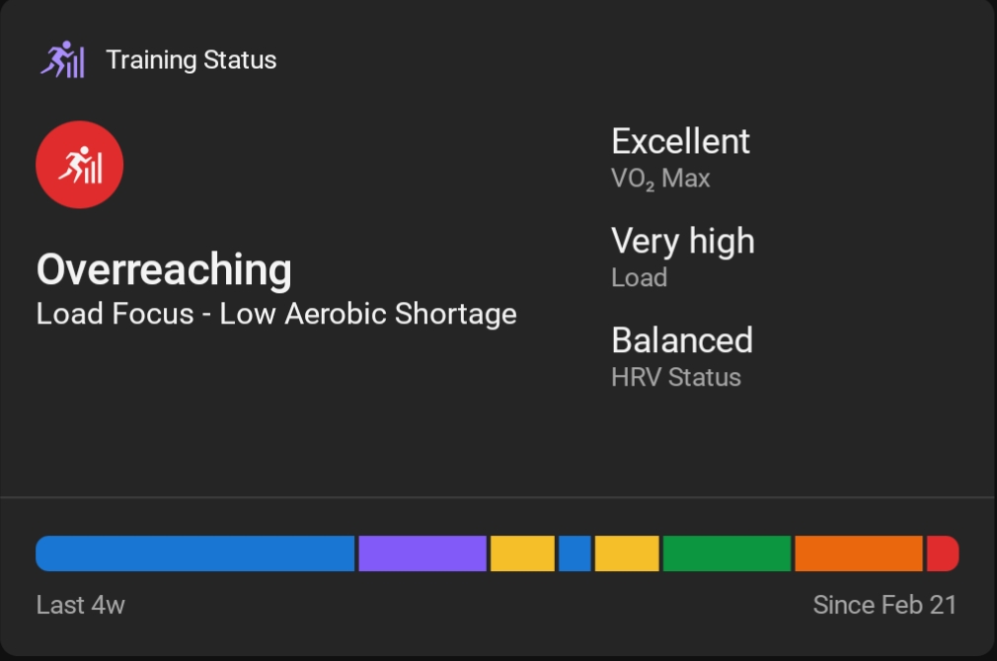997x661 pixels.
Task: Click the yellow segment beside the green one
Action: click(627, 553)
